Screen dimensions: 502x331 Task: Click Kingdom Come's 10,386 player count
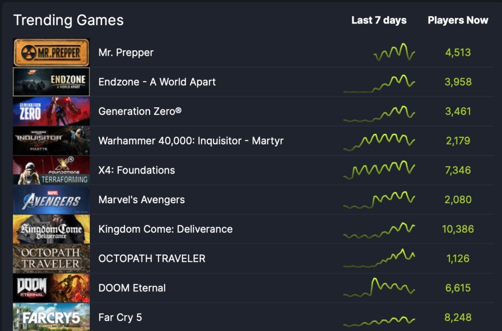[x=458, y=229]
